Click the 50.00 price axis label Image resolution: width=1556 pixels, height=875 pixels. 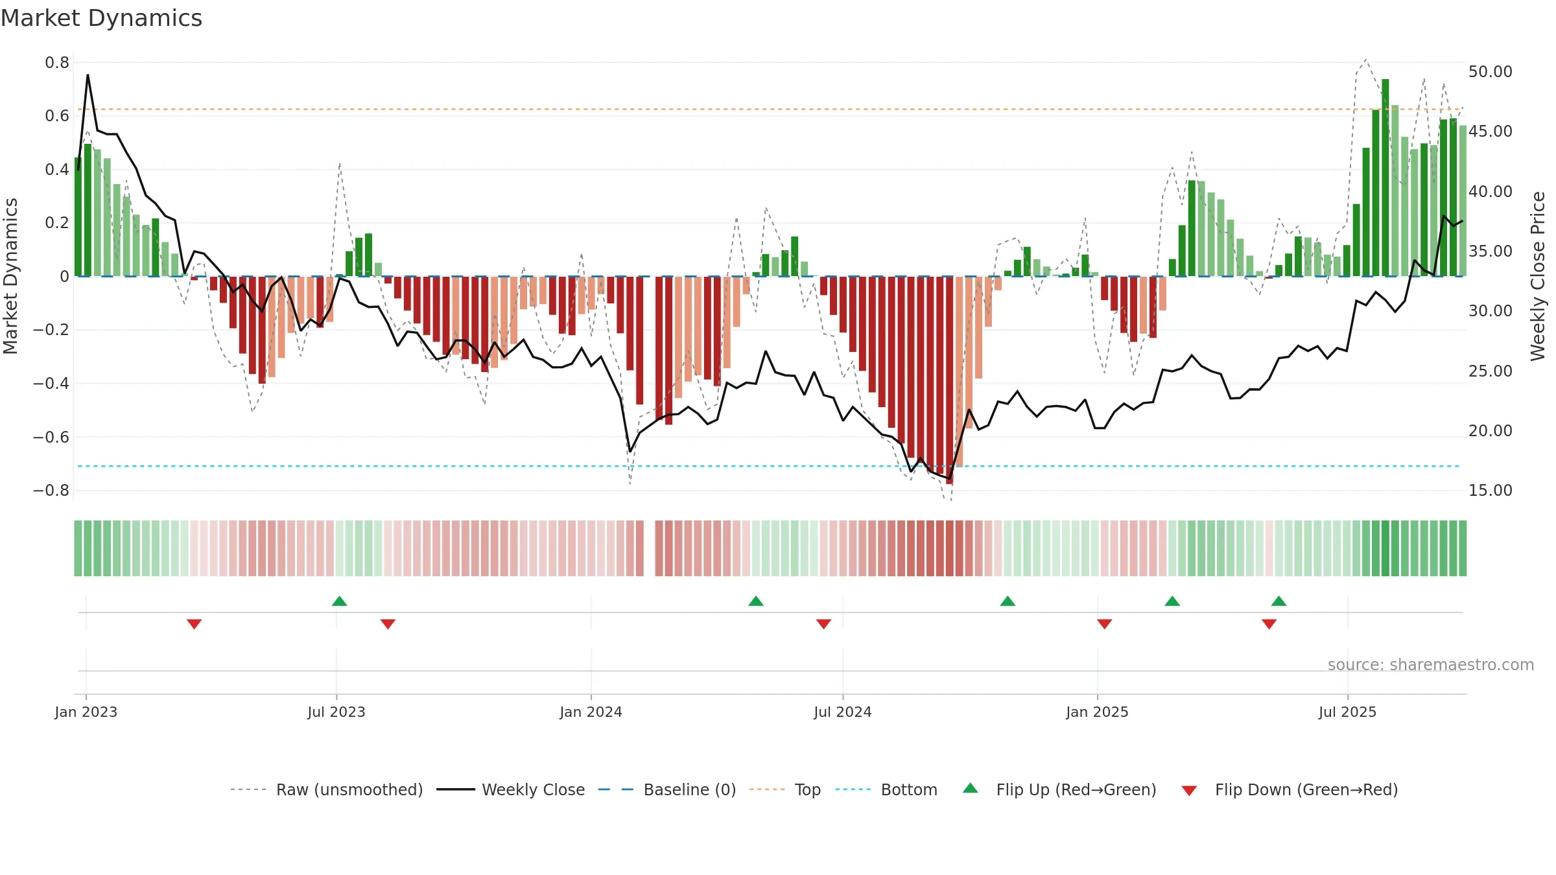tap(1491, 71)
